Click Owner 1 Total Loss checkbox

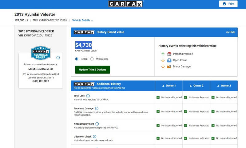(x=158, y=97)
